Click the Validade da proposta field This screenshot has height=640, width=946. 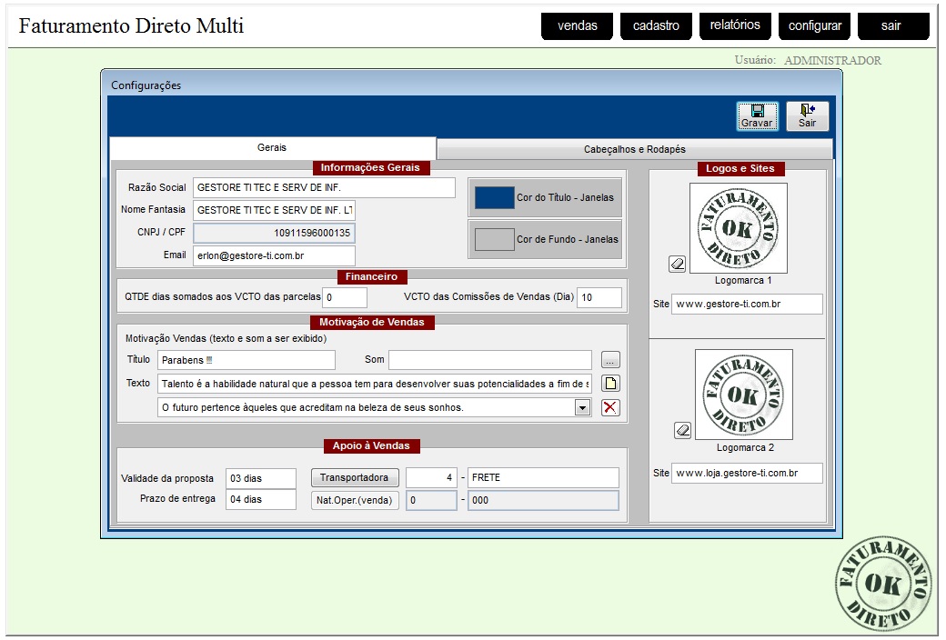(x=260, y=478)
